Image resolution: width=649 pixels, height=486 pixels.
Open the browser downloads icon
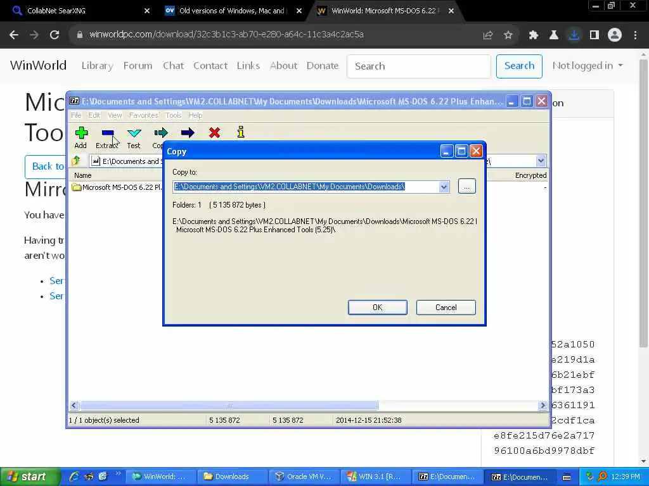tap(574, 35)
